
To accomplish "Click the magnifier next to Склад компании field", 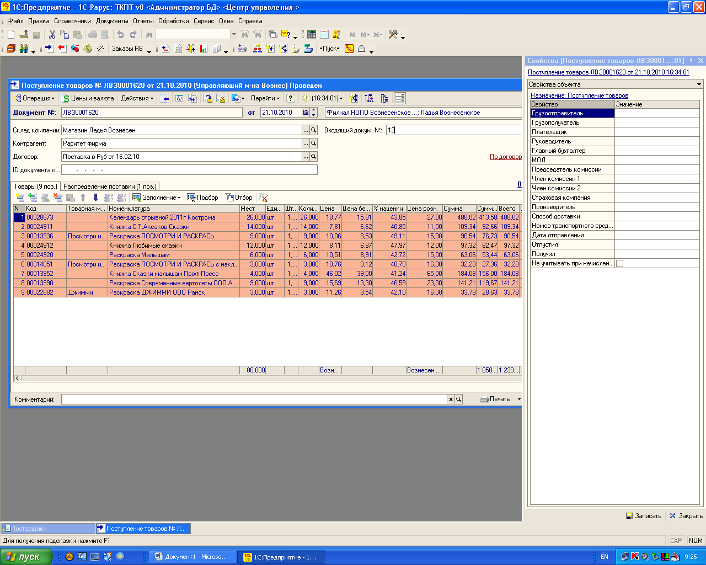I will pyautogui.click(x=314, y=130).
